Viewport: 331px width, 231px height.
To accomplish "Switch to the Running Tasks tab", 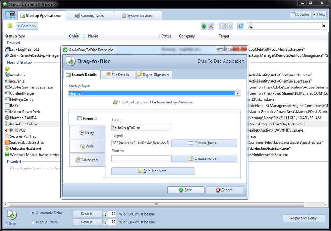I will coord(90,16).
